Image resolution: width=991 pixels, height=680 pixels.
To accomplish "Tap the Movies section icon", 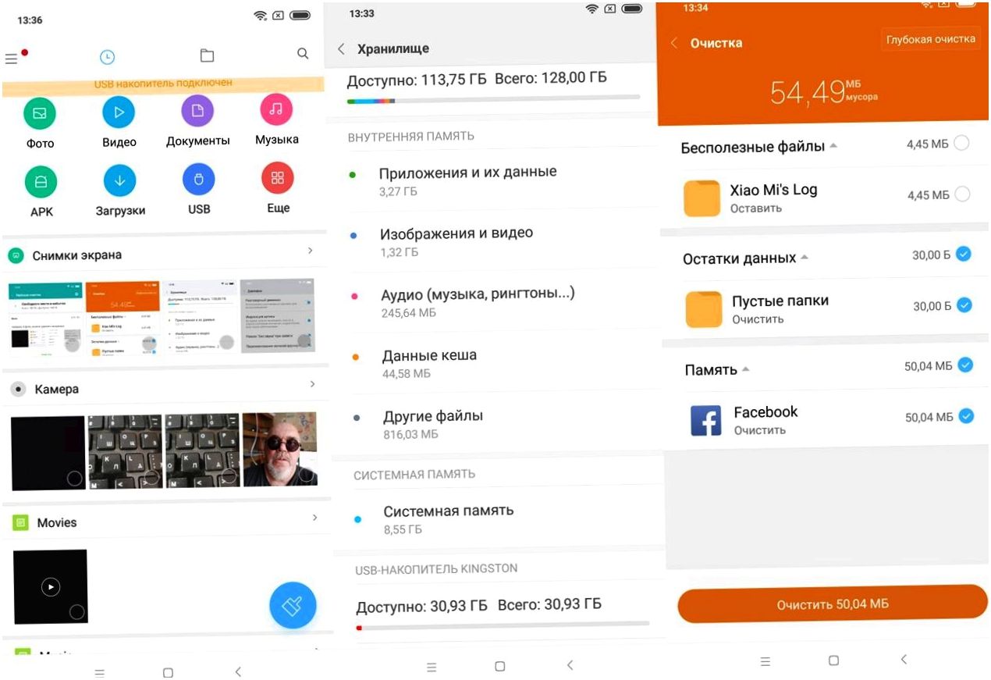I will (x=20, y=522).
